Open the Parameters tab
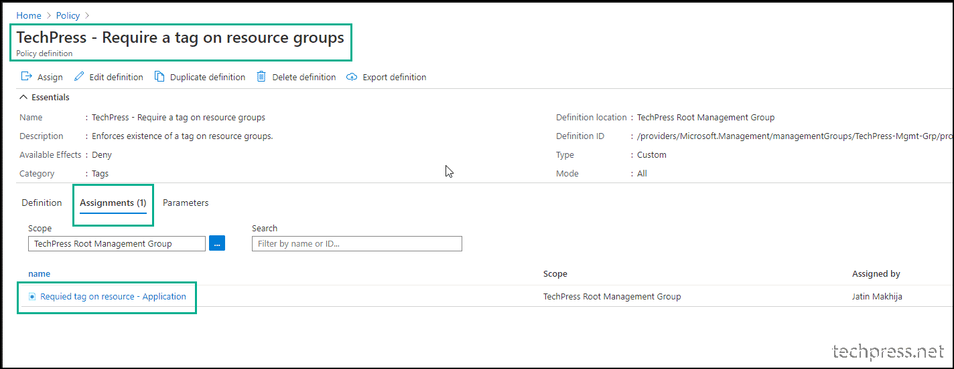This screenshot has height=369, width=954. point(186,203)
